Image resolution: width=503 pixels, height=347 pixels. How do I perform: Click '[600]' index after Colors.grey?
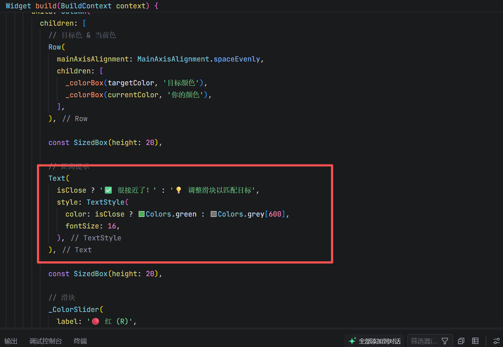tap(275, 214)
